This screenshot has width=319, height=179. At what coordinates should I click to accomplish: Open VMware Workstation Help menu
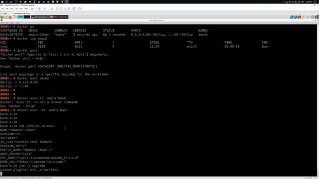tap(26, 9)
